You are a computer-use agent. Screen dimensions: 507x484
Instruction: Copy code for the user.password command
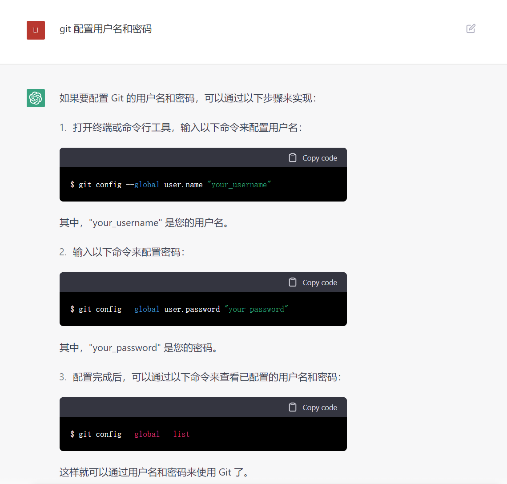(x=313, y=282)
